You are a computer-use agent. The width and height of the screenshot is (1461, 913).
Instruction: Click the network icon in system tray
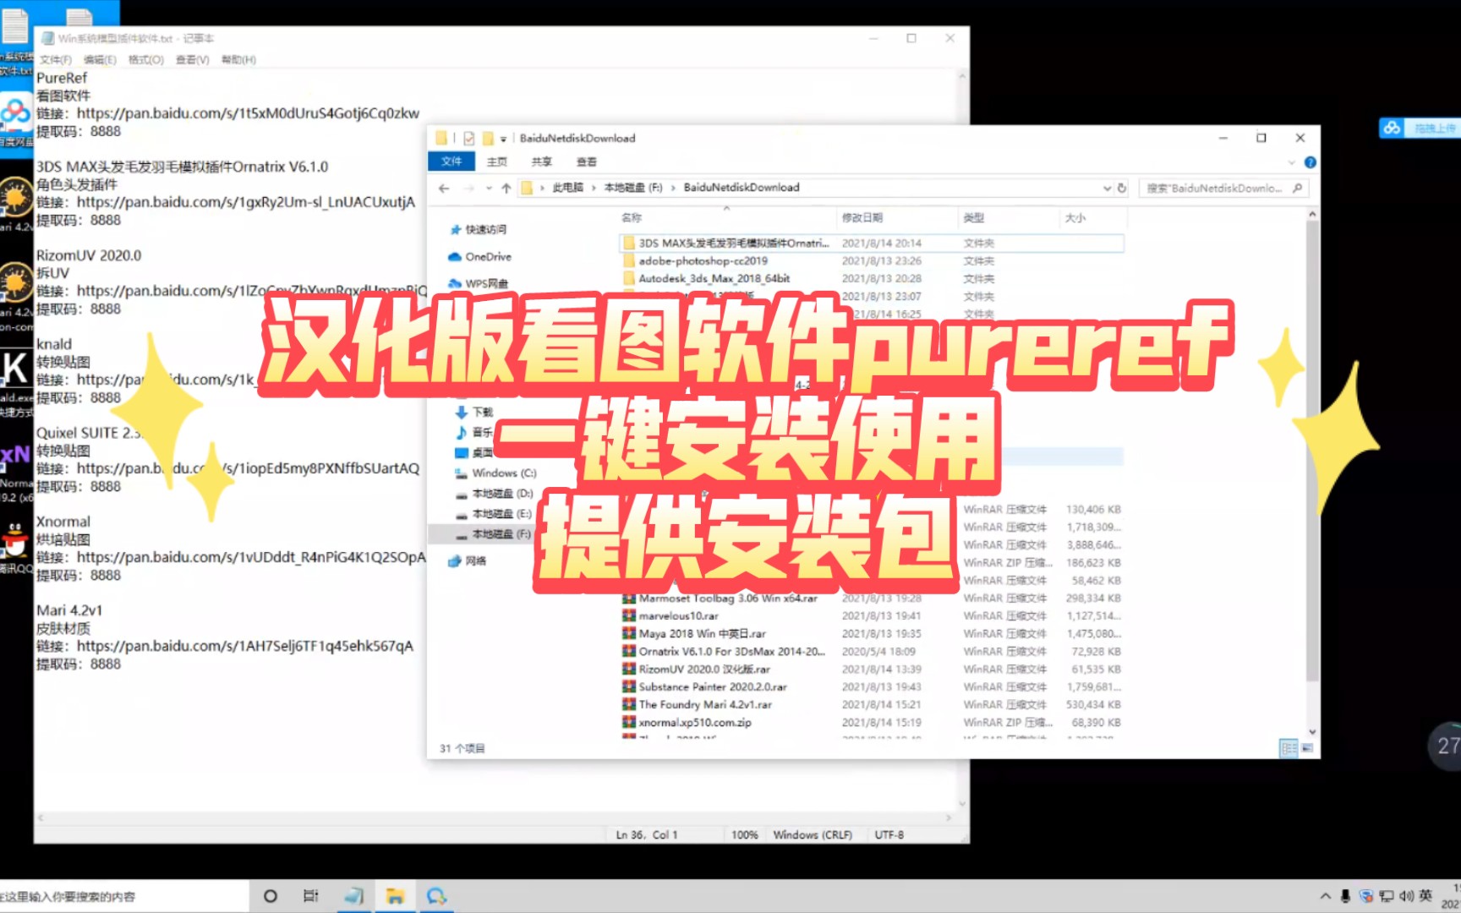click(1387, 896)
